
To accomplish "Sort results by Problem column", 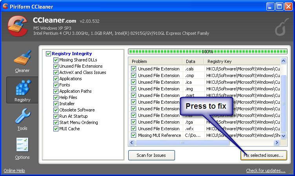I will [x=155, y=61].
